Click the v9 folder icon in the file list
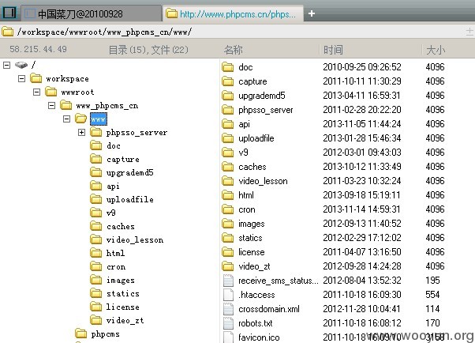This screenshot has width=475, height=343. click(228, 152)
